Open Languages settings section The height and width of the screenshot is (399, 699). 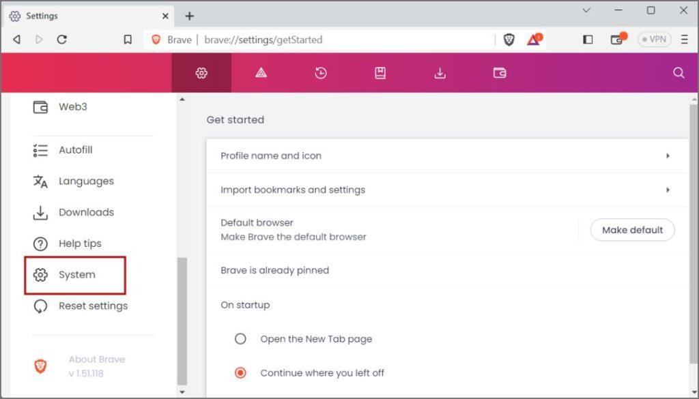pyautogui.click(x=87, y=181)
